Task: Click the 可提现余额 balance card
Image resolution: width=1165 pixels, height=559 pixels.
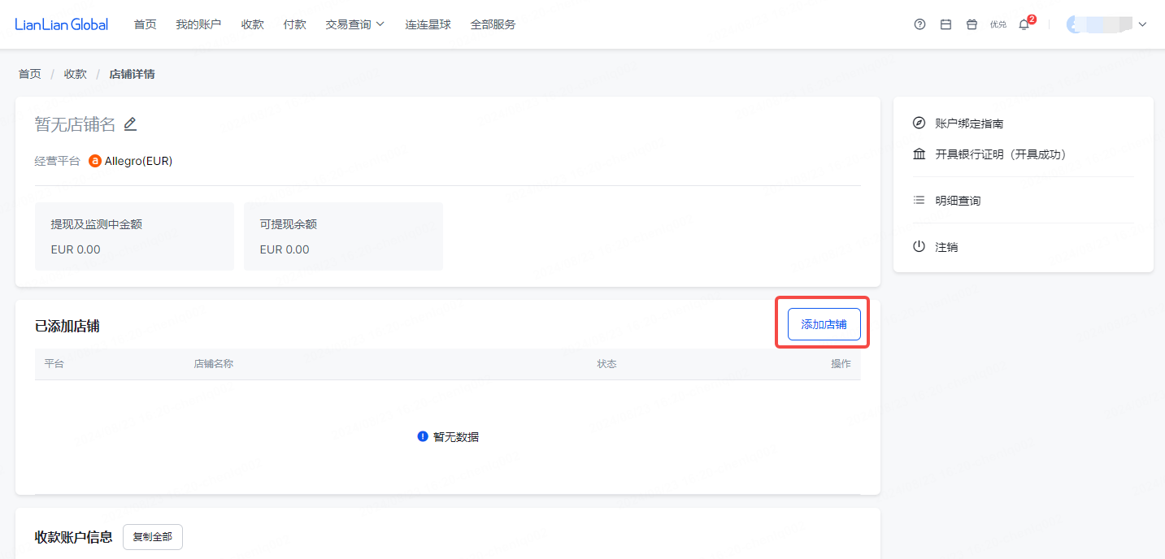Action: pos(343,236)
